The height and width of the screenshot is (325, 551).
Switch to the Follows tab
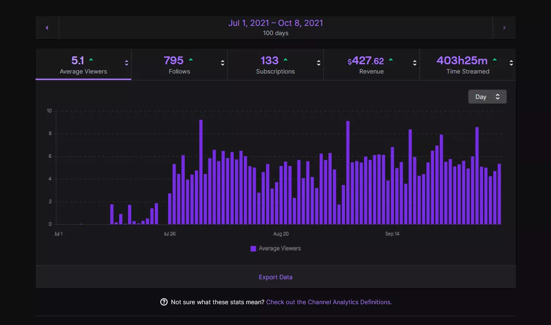click(x=179, y=65)
